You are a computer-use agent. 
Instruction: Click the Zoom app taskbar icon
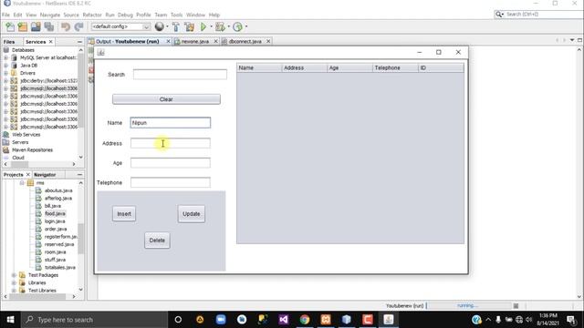221,320
